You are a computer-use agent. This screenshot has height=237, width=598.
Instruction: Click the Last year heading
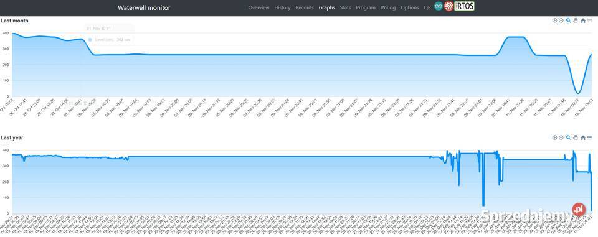[12, 137]
